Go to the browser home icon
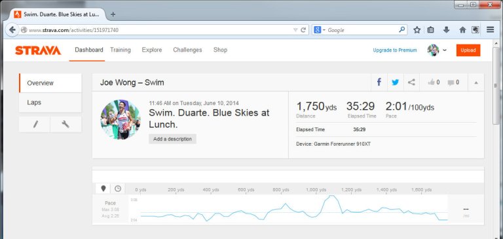503x239 pixels. [462, 30]
